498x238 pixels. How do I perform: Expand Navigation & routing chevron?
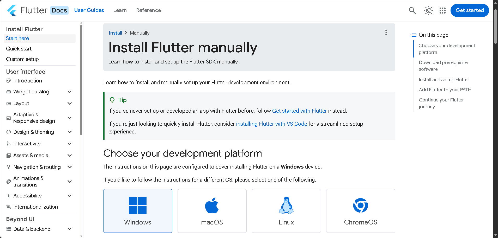(70, 167)
